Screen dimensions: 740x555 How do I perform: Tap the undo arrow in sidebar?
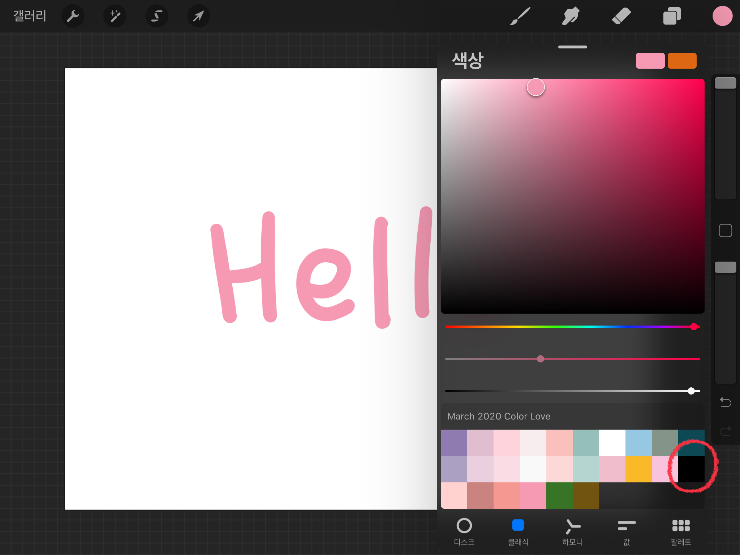pos(725,402)
